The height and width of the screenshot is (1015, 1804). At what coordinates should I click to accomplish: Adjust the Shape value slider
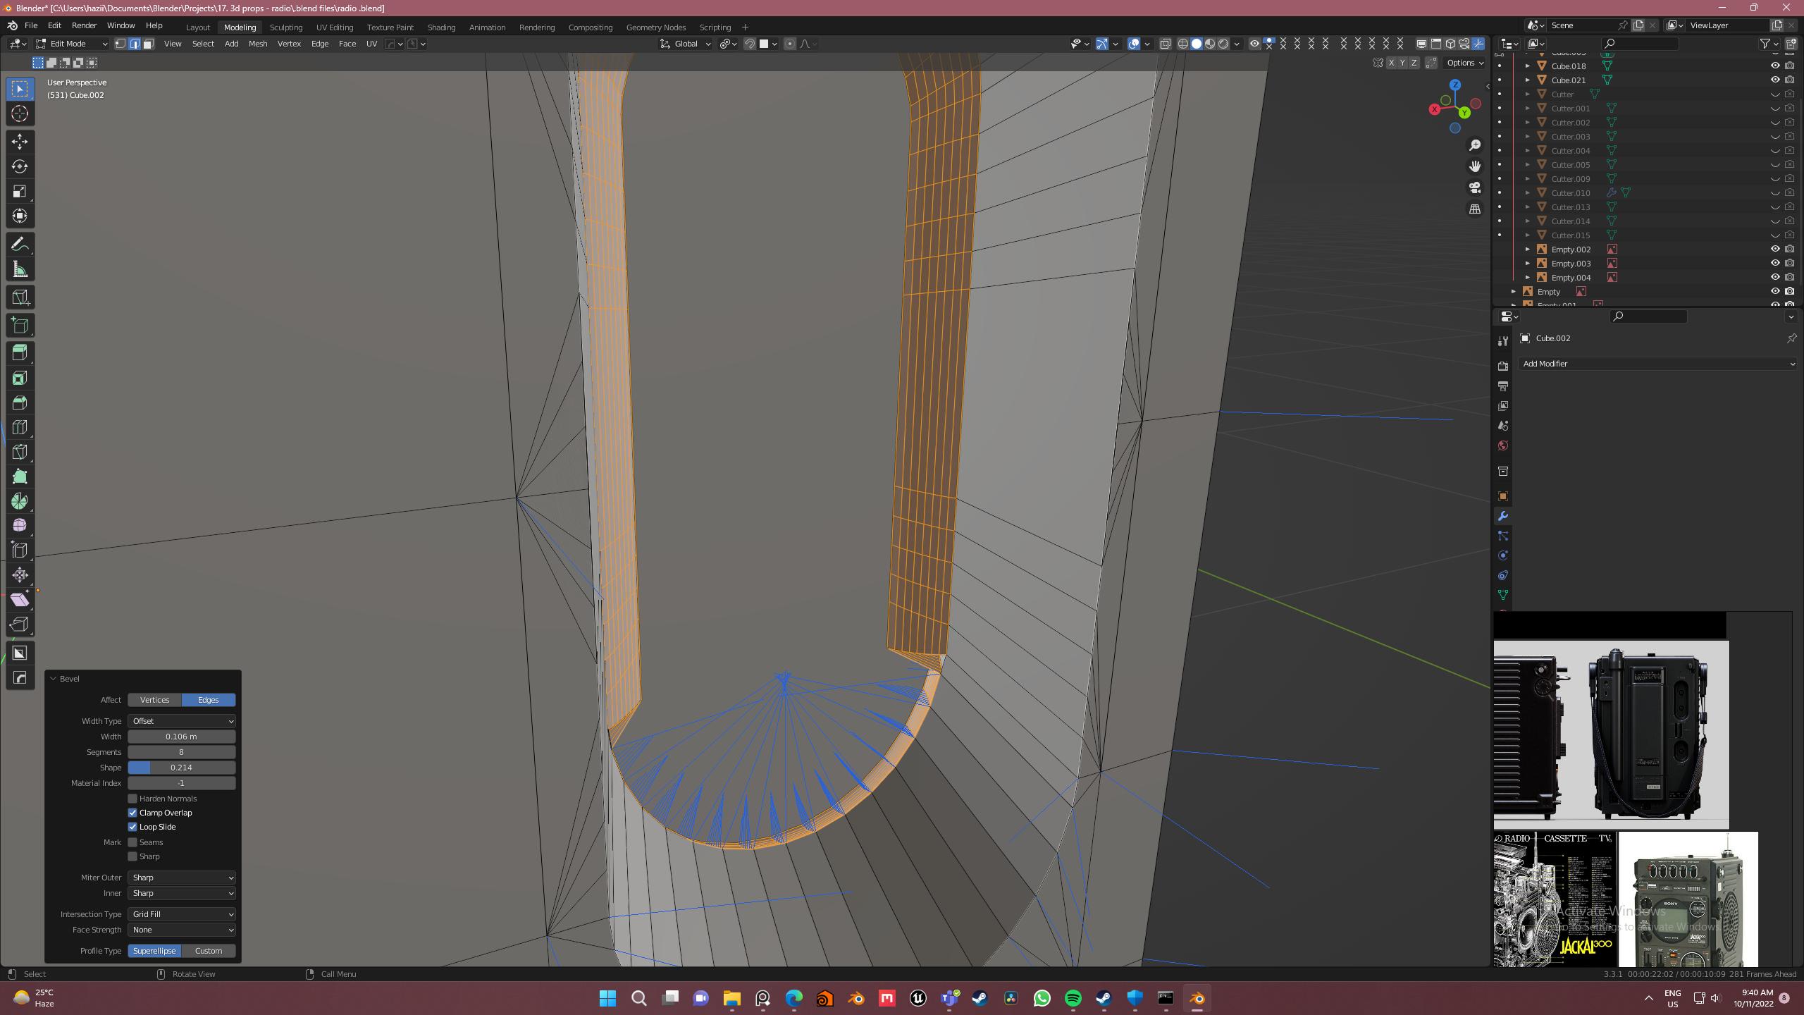click(x=181, y=767)
